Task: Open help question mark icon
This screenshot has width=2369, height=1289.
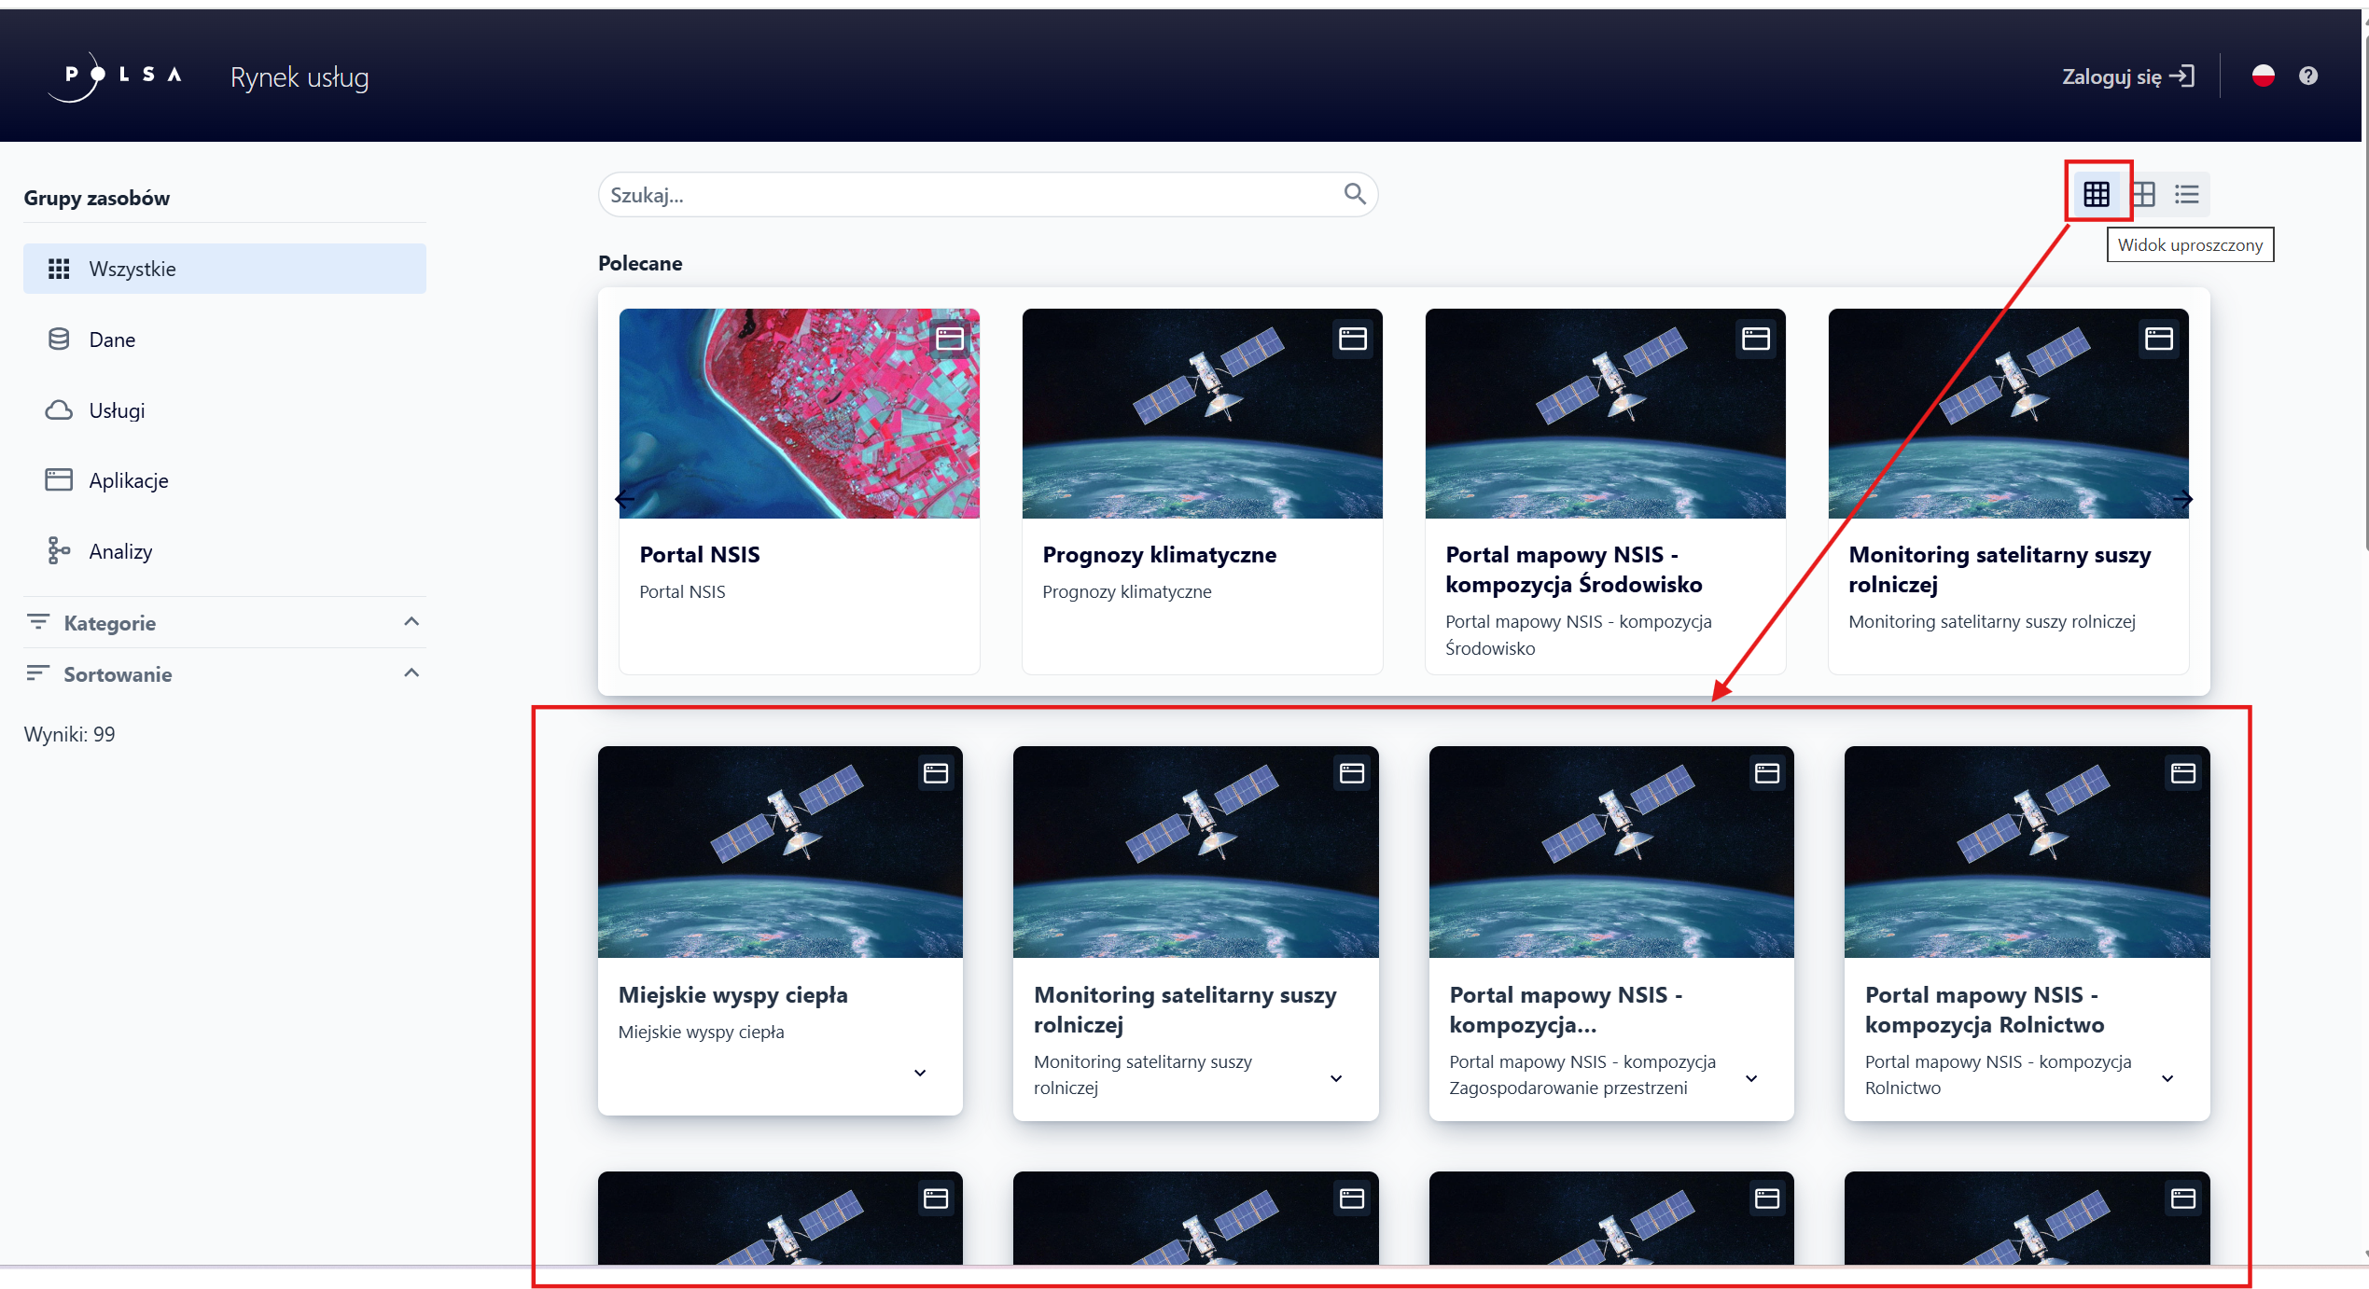Action: point(2308,76)
